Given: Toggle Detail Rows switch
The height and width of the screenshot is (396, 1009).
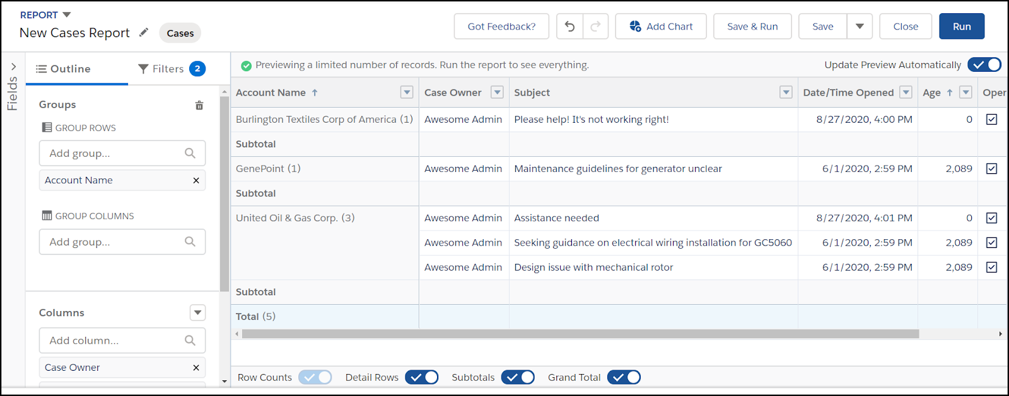Looking at the screenshot, I should [x=422, y=377].
